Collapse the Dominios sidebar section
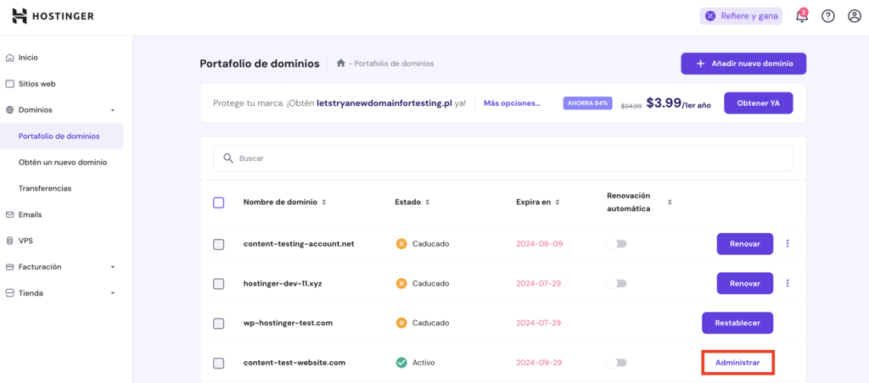The width and height of the screenshot is (869, 383). click(113, 110)
